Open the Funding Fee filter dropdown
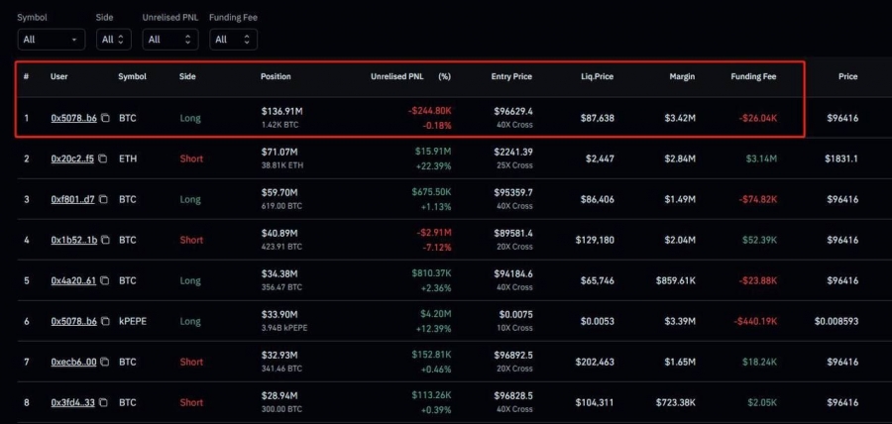 click(233, 40)
